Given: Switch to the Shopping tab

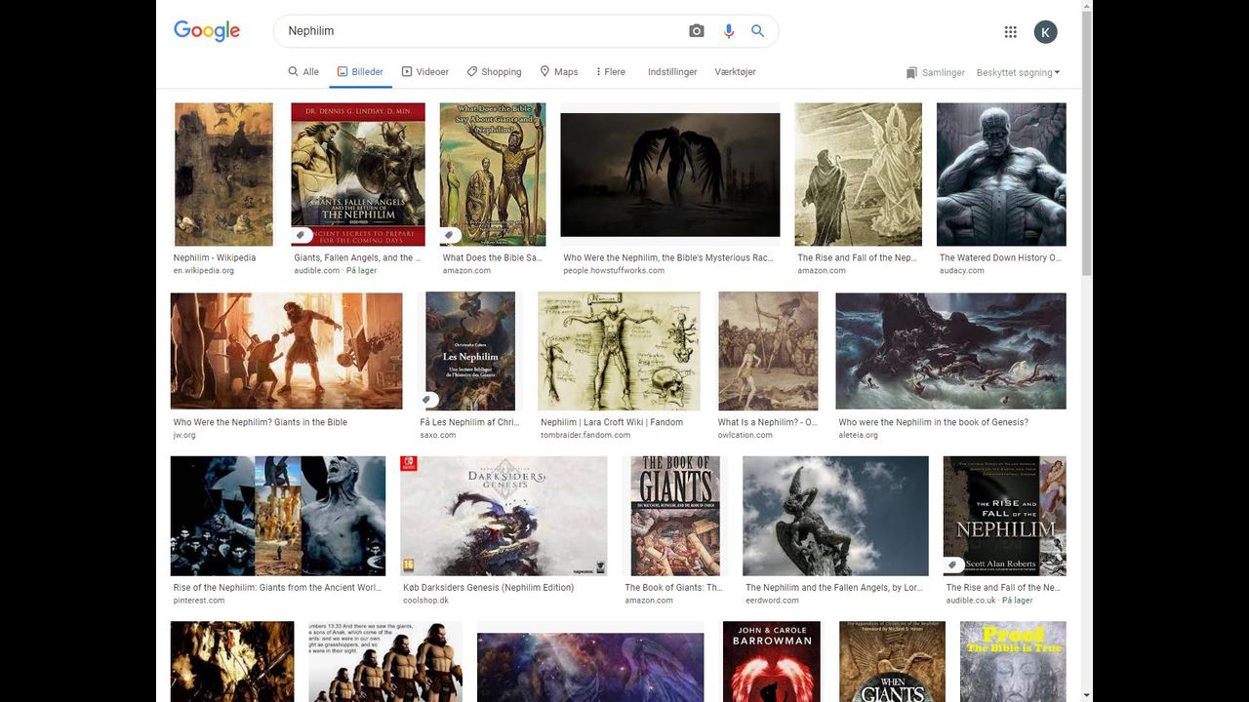Looking at the screenshot, I should 494,72.
